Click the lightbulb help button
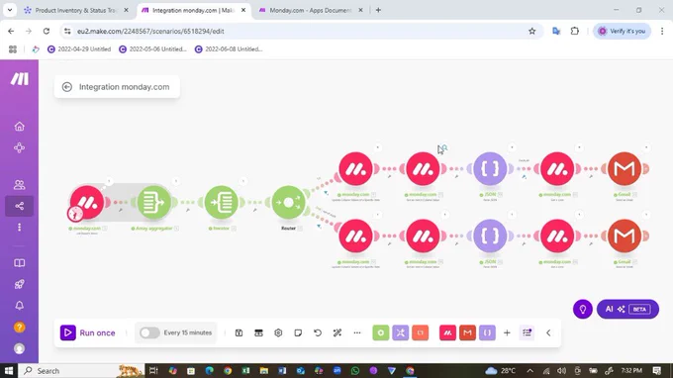The image size is (673, 378). (x=582, y=309)
